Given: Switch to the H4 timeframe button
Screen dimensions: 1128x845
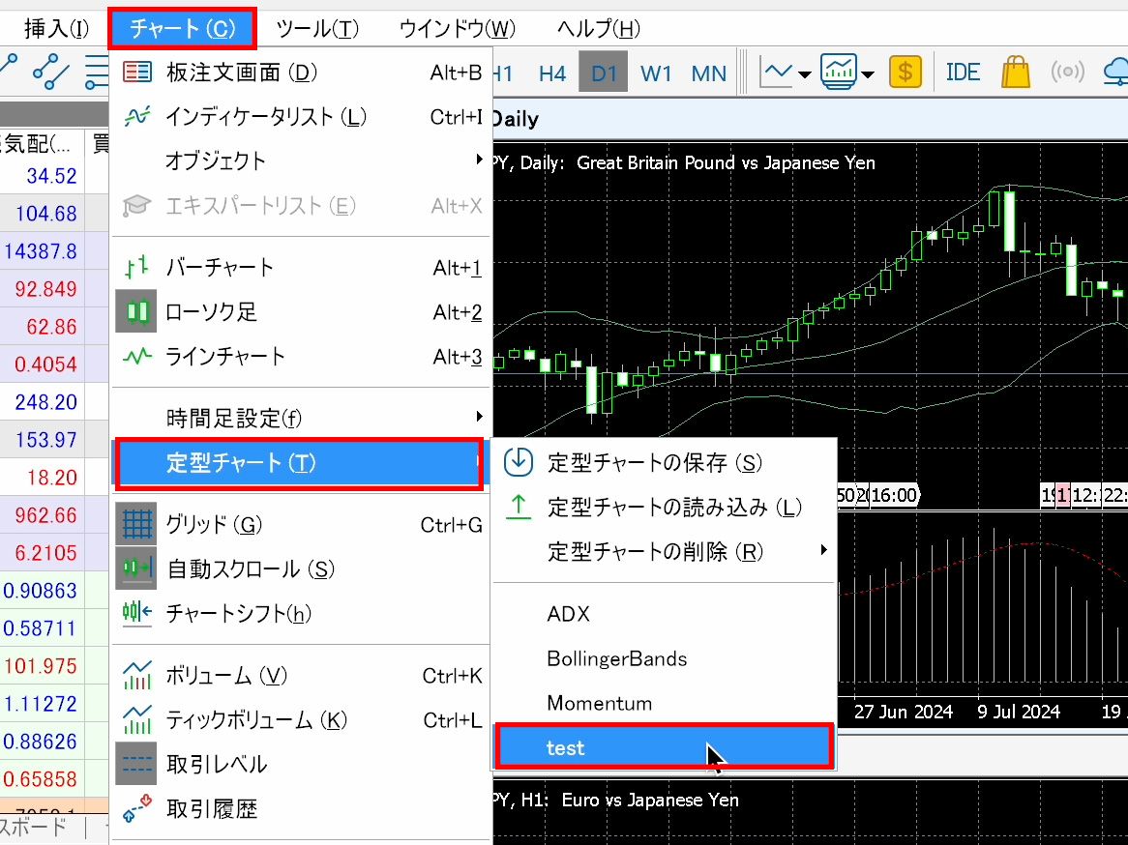Looking at the screenshot, I should pyautogui.click(x=552, y=73).
